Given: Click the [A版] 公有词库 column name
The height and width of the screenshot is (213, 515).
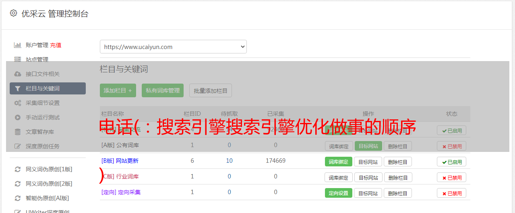Looking at the screenshot, I should (x=120, y=145).
